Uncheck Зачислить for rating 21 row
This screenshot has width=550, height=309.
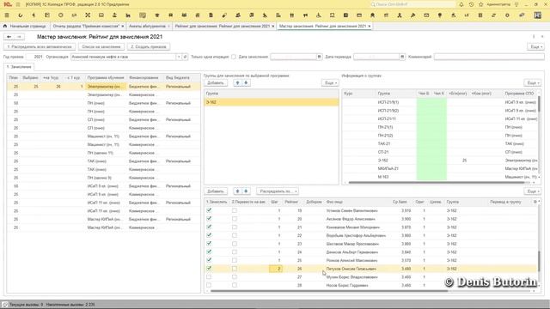tap(209, 227)
